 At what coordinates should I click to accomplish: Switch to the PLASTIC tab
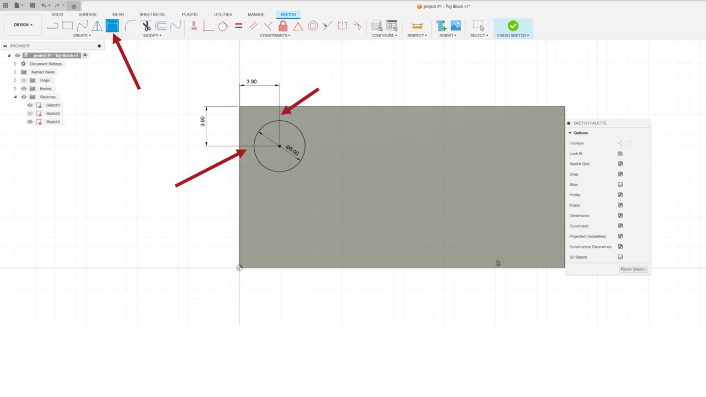coord(190,14)
